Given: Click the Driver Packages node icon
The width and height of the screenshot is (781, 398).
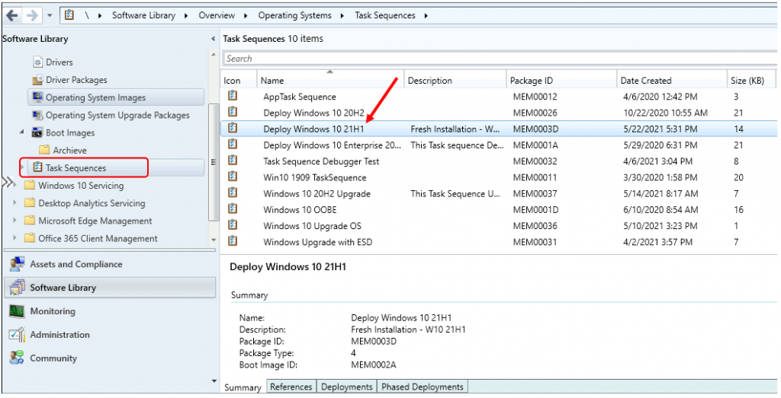Looking at the screenshot, I should pos(38,80).
